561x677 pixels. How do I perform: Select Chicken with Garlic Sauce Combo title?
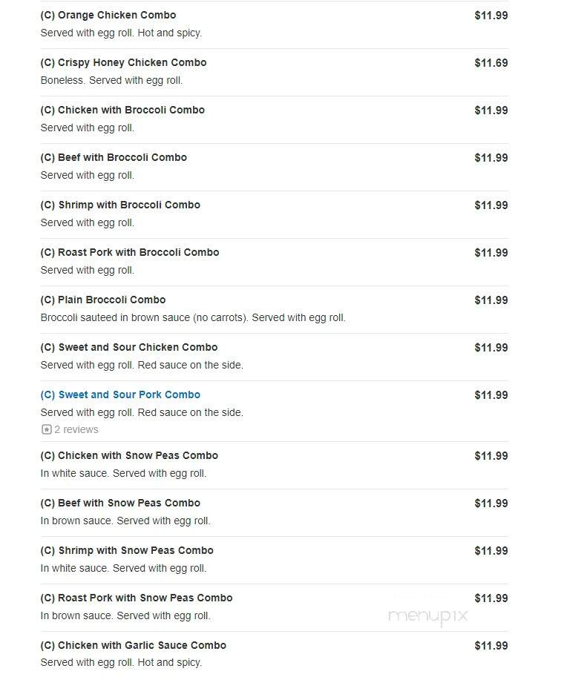click(133, 646)
